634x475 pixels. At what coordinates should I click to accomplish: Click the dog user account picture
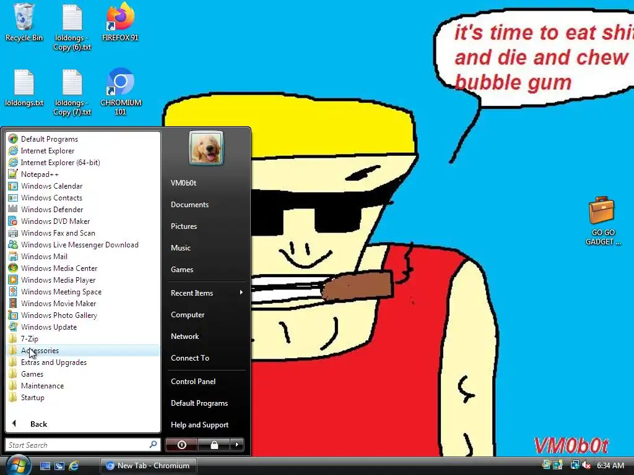(x=206, y=148)
